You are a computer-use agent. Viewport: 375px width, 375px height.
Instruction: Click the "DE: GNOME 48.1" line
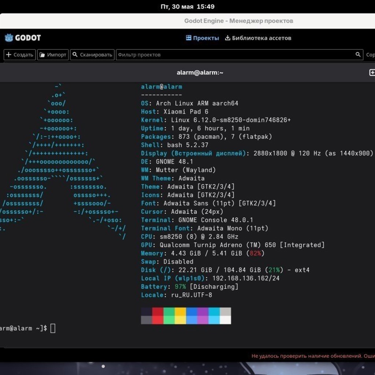[167, 161]
